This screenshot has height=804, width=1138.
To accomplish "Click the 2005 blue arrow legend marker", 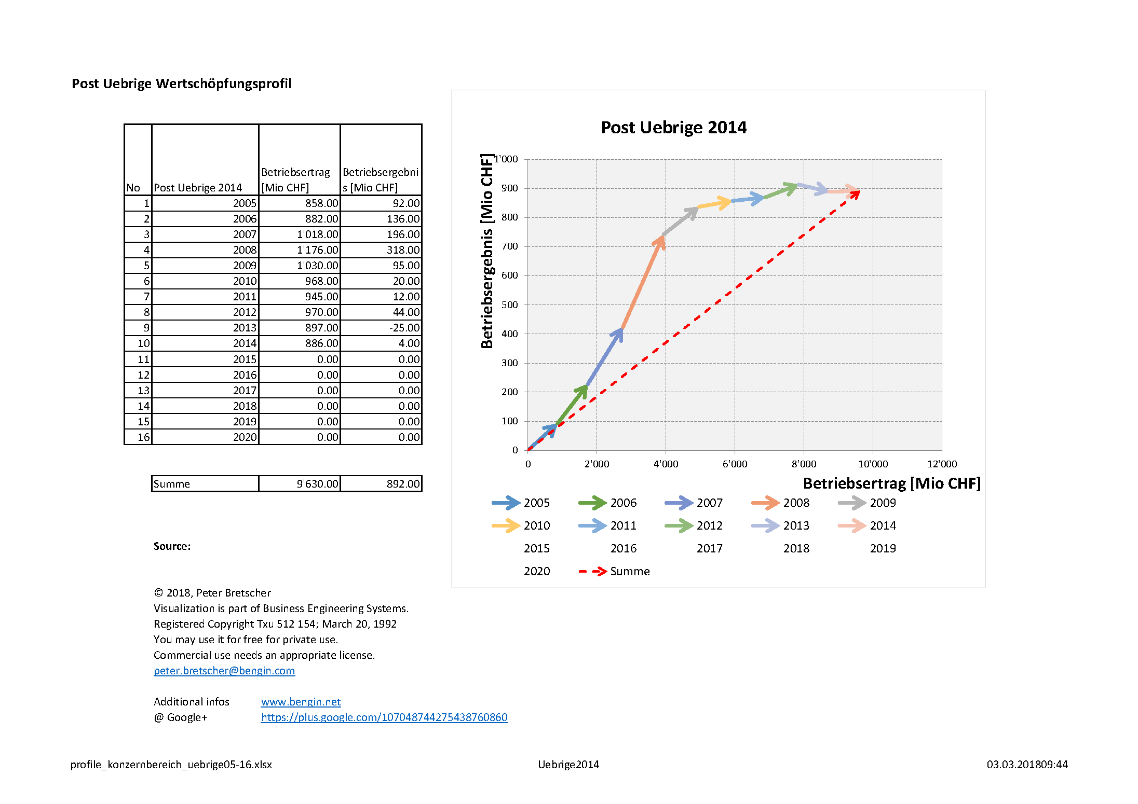I will coord(506,503).
